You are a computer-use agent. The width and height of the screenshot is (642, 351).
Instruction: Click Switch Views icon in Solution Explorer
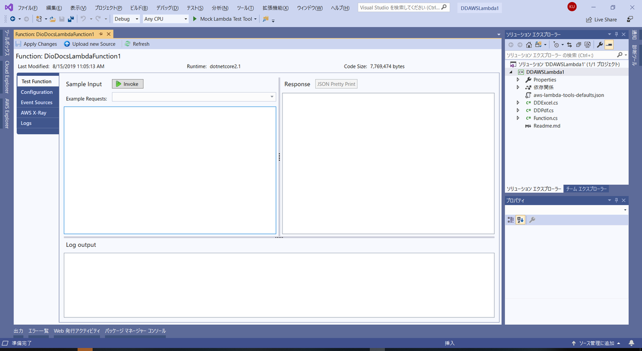tap(539, 45)
